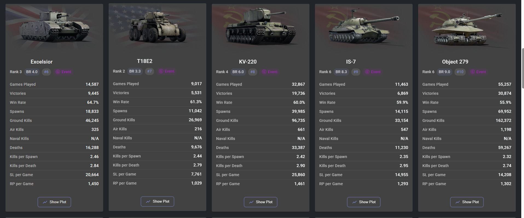
Task: Select the BR 9.0 badge on Object 279
Action: [x=444, y=72]
